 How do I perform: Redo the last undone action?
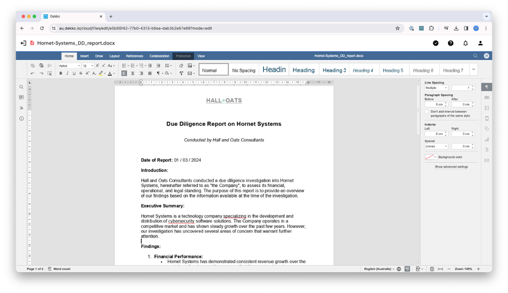[41, 73]
